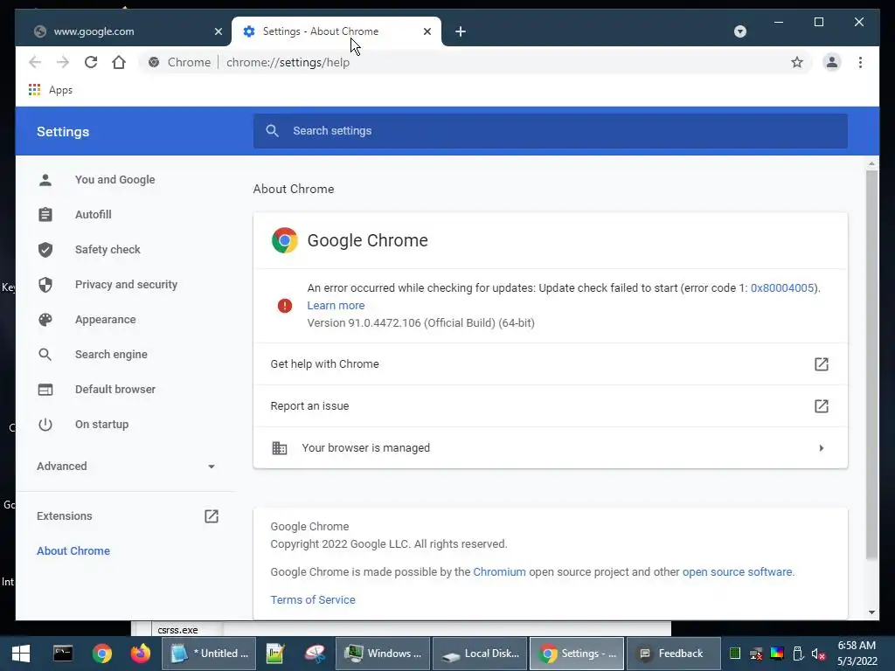895x671 pixels.
Task: Go to the home page icon
Action: pos(119,62)
